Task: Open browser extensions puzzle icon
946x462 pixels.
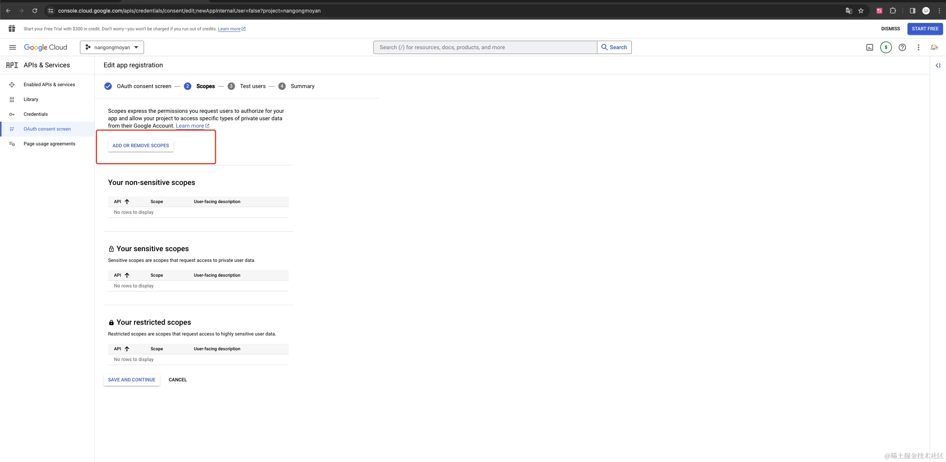Action: click(x=893, y=11)
